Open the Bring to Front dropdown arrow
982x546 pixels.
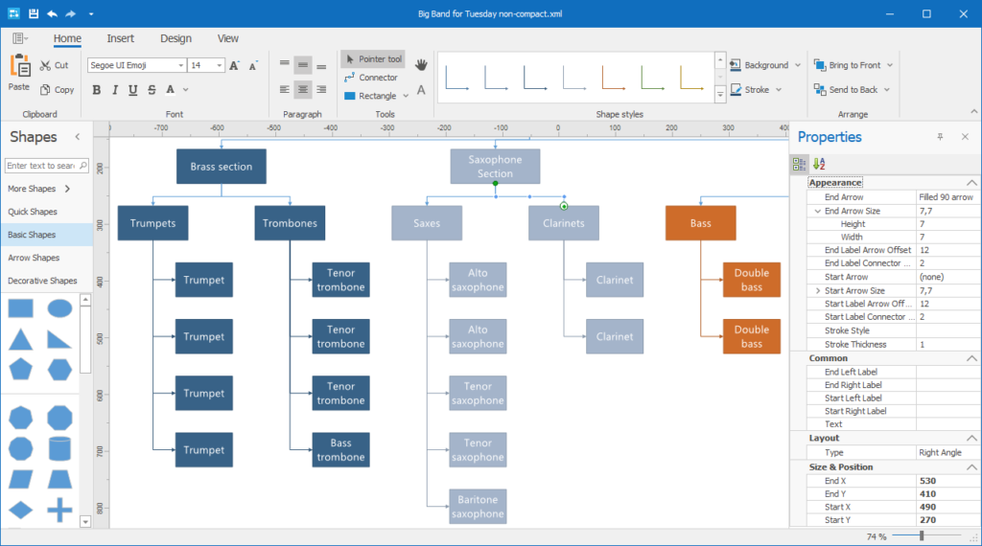point(891,65)
